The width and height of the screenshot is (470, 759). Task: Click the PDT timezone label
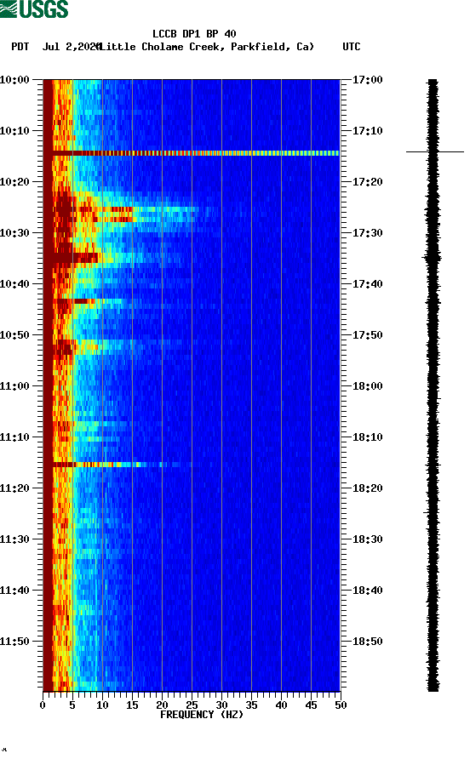pos(20,47)
